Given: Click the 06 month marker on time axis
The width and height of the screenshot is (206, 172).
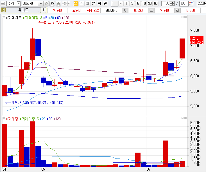Looking at the screenshot, I should click(x=148, y=169).
